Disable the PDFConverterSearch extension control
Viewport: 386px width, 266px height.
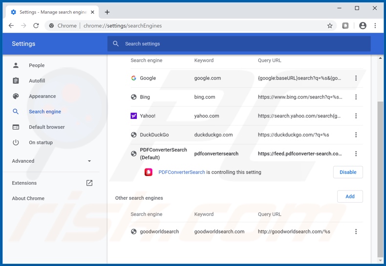coord(348,172)
